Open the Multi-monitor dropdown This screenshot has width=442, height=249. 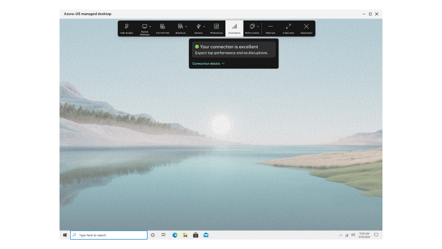pos(257,27)
